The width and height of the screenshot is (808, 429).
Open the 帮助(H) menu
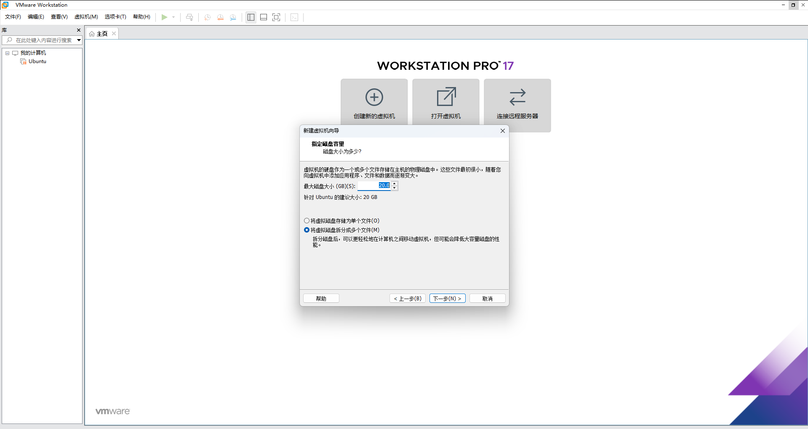pyautogui.click(x=141, y=17)
